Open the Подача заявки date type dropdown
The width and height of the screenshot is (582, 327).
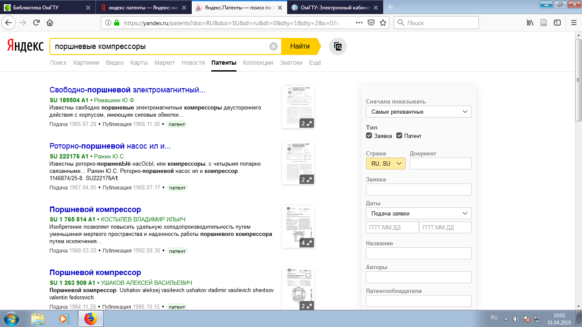(x=418, y=213)
